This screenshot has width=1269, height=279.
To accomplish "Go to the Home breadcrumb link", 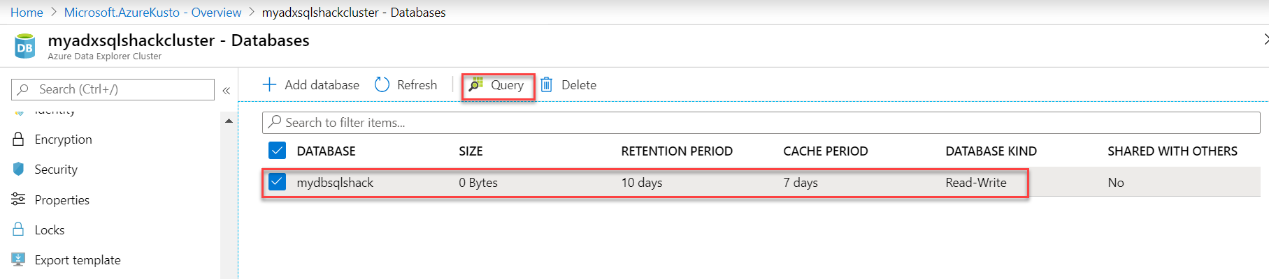I will click(x=27, y=13).
